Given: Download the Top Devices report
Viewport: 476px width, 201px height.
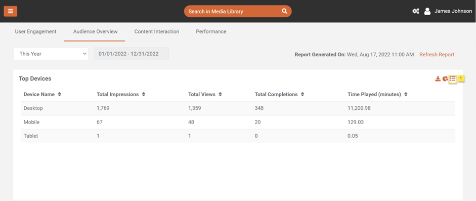Looking at the screenshot, I should [438, 79].
